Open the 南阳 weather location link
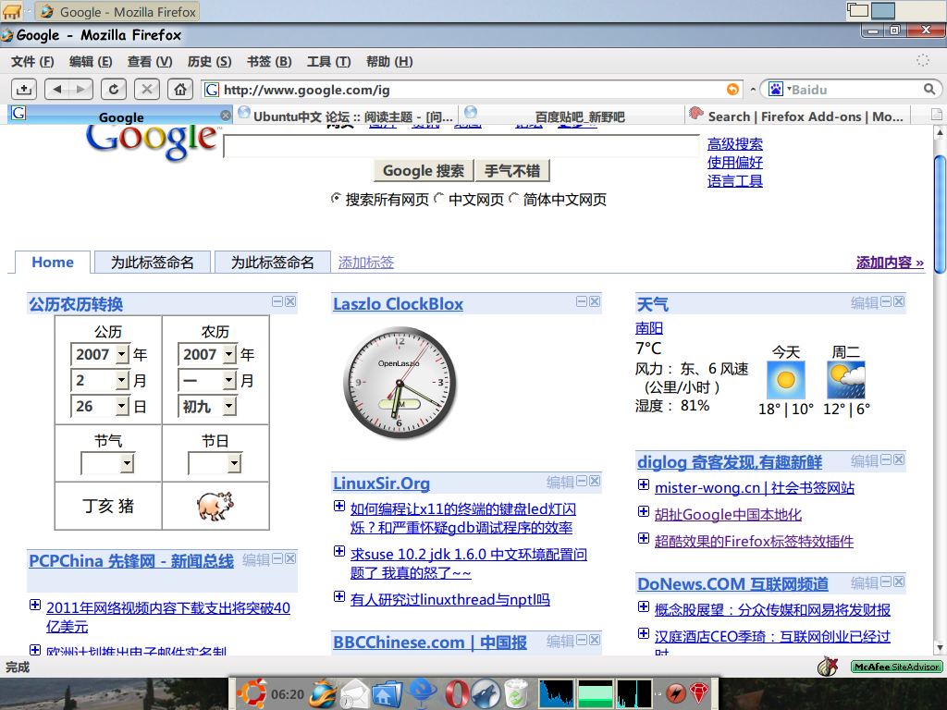947x710 pixels. coord(649,328)
